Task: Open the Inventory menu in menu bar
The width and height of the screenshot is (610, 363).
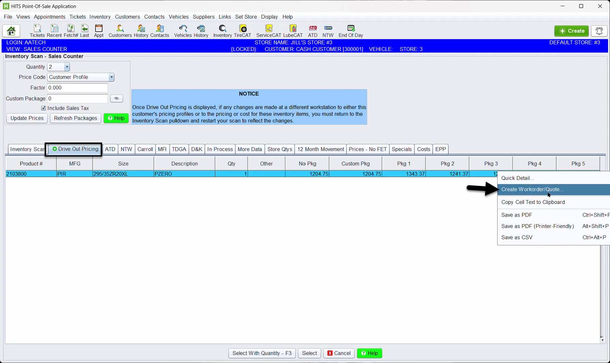Action: pyautogui.click(x=100, y=17)
